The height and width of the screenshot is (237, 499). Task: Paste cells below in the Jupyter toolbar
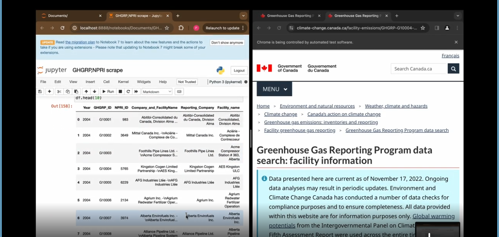pos(76,91)
